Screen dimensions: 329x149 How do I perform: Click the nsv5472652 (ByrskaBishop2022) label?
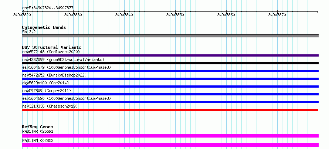[x=54, y=75]
